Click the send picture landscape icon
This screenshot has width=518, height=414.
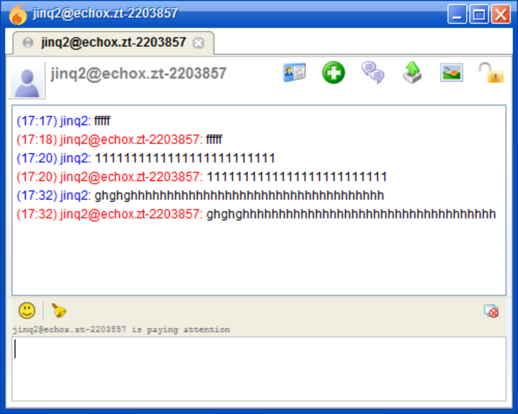click(x=452, y=72)
